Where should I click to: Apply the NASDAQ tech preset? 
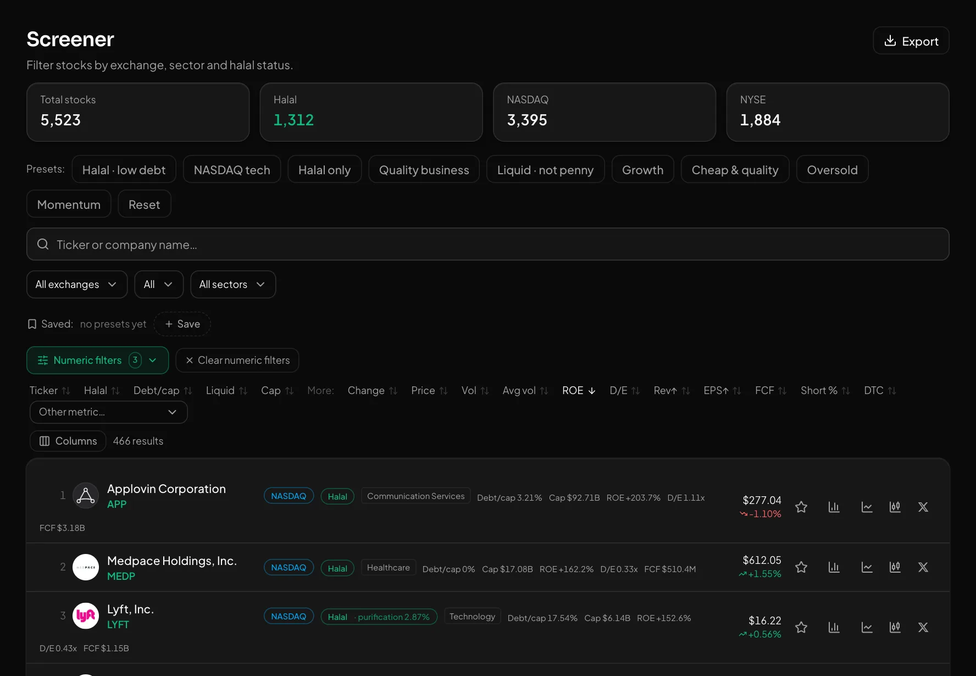tap(232, 169)
